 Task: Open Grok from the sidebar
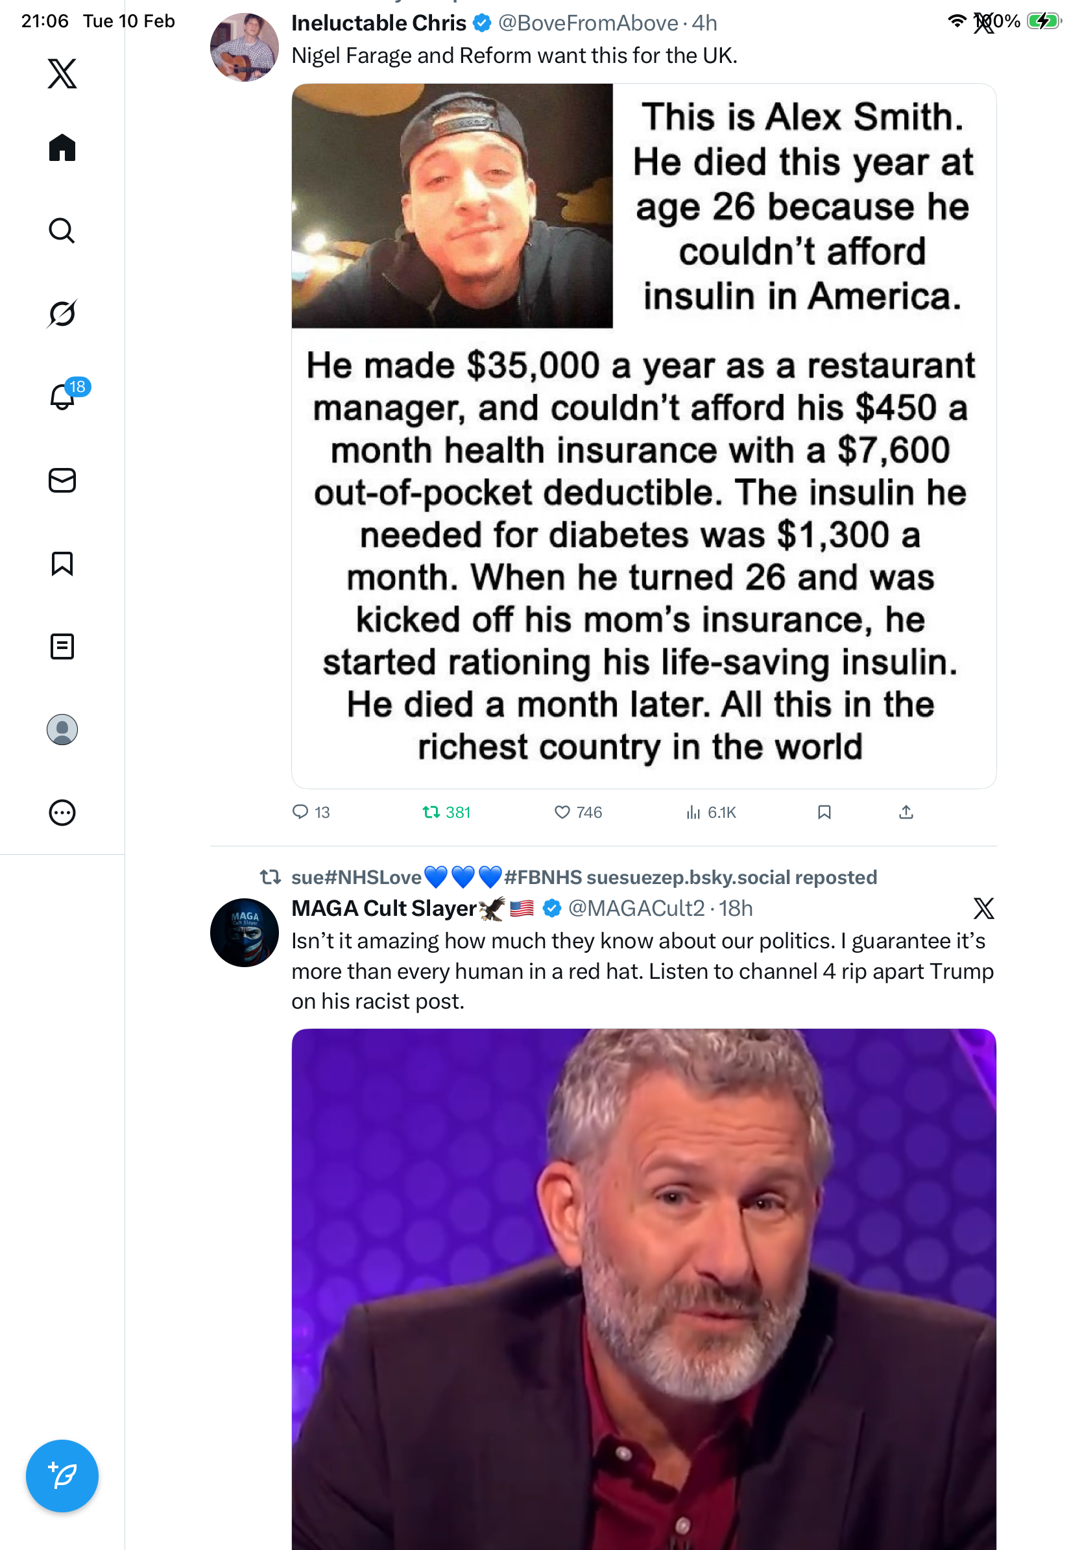[62, 314]
